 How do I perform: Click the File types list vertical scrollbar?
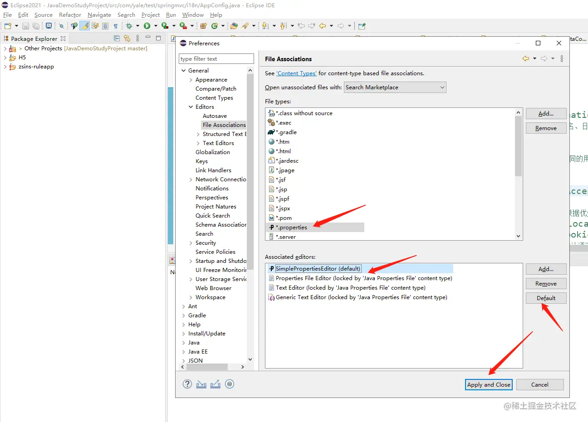(x=518, y=174)
